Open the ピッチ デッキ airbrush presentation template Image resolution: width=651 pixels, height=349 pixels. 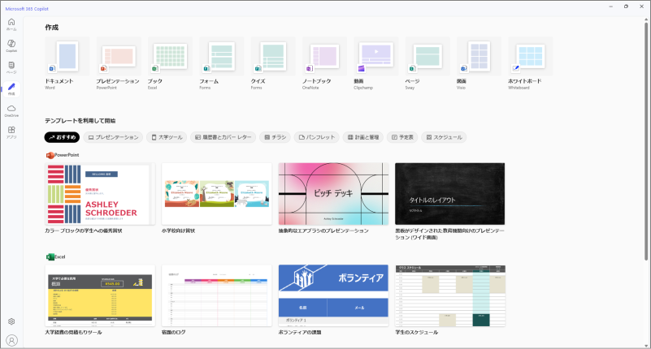tap(333, 194)
